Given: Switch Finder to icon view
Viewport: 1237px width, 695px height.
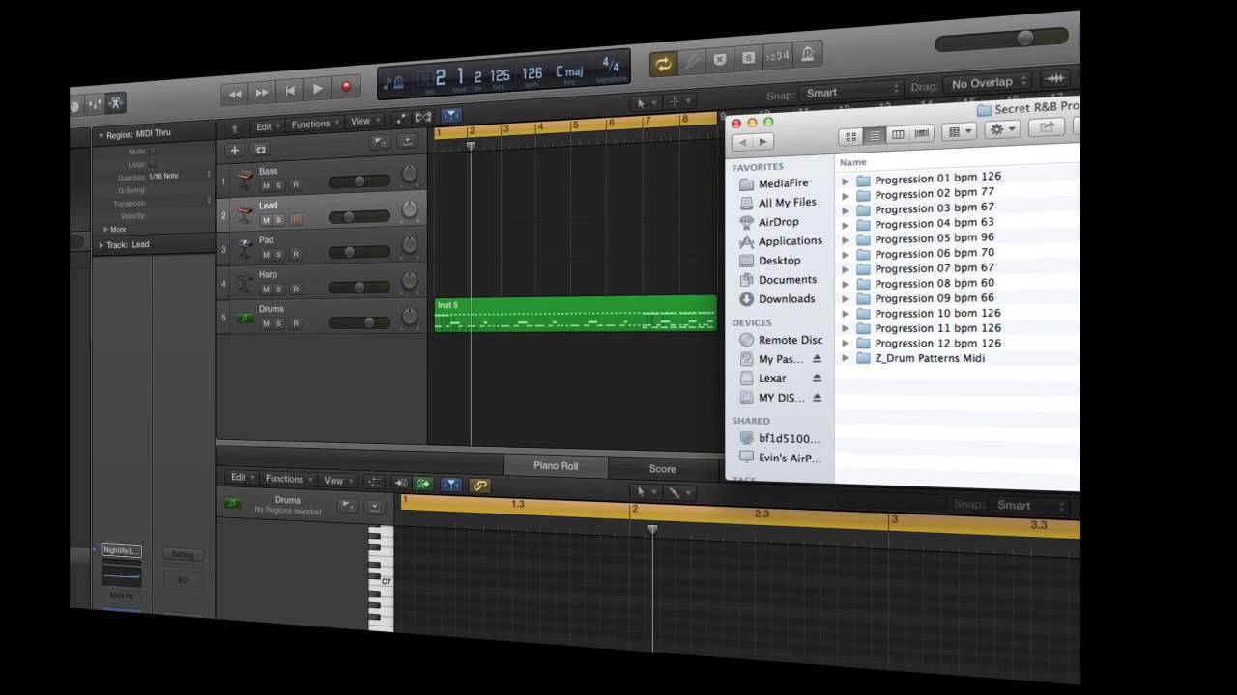Looking at the screenshot, I should click(850, 136).
